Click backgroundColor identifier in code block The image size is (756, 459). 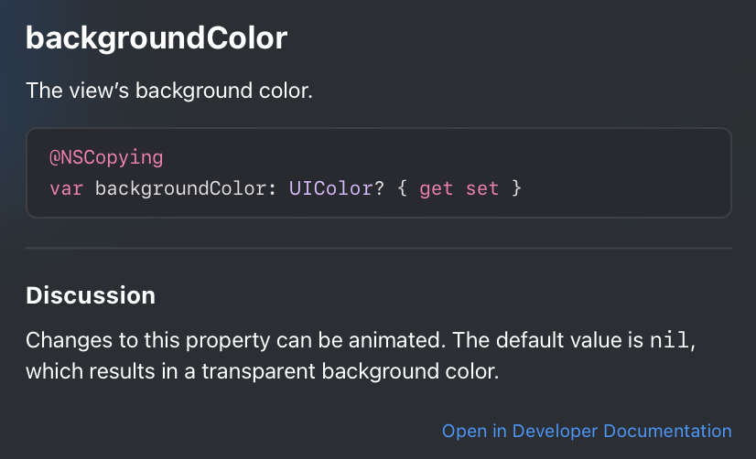tap(181, 188)
